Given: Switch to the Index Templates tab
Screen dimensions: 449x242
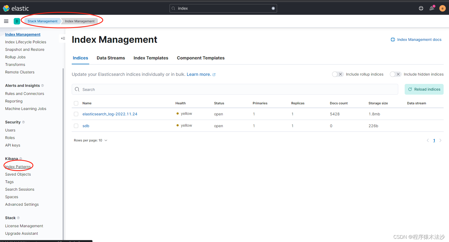Looking at the screenshot, I should [151, 58].
